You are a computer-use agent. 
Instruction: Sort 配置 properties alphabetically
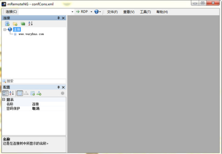click(12, 93)
